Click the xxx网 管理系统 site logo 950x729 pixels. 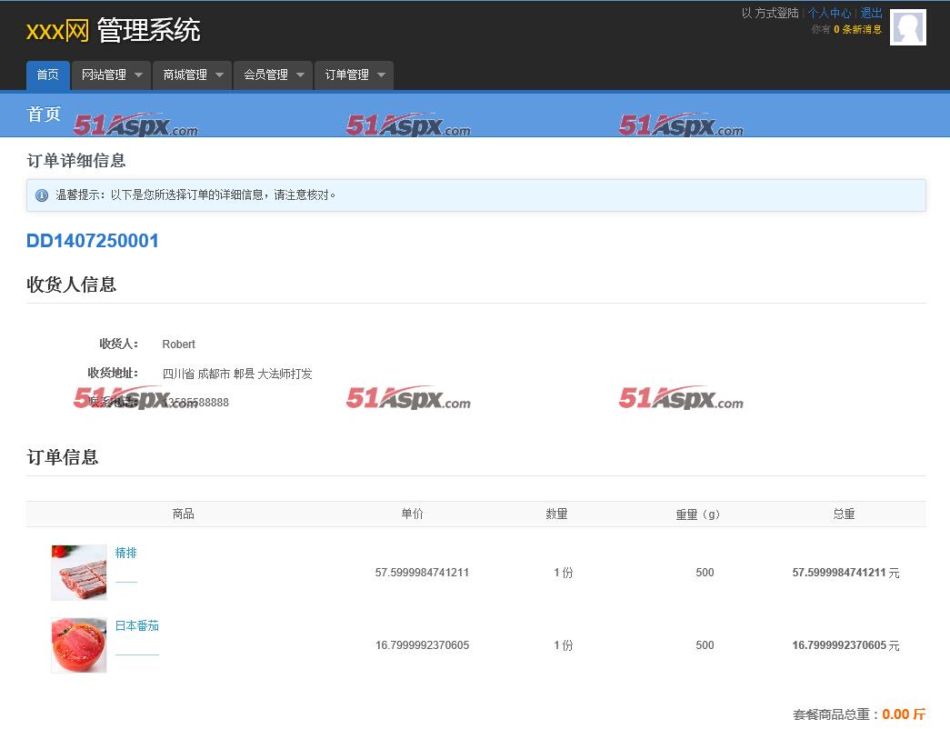[113, 30]
